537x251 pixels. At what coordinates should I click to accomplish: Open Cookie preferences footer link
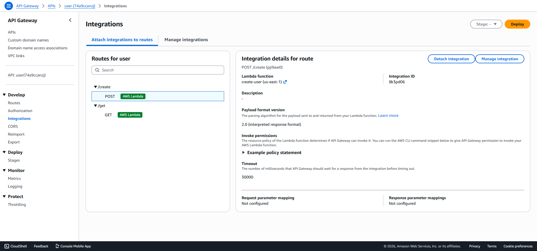(518, 246)
